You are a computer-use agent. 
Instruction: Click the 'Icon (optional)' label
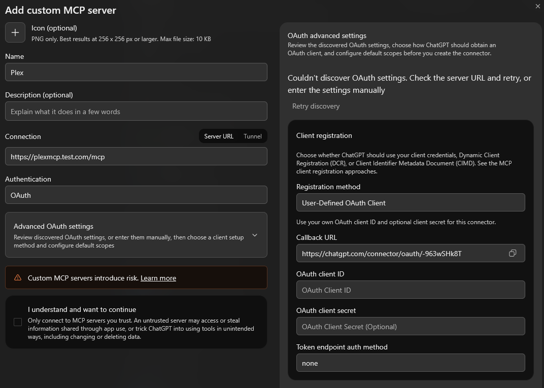click(x=54, y=28)
